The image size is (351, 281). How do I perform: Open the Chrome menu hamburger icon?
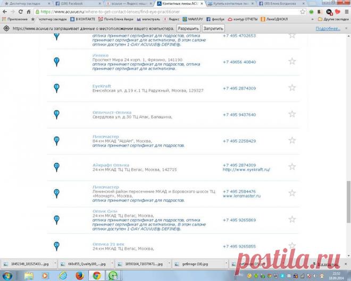click(x=345, y=11)
